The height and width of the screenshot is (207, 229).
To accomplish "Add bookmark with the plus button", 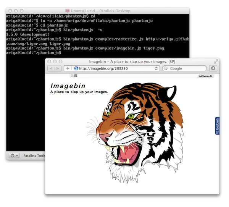I will coord(68,68).
